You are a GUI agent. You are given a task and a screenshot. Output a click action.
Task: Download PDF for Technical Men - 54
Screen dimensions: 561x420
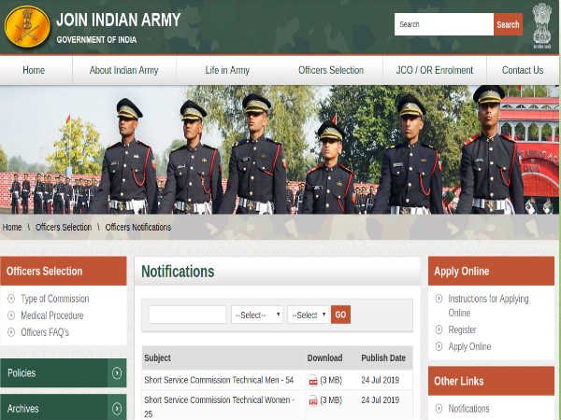coord(313,381)
